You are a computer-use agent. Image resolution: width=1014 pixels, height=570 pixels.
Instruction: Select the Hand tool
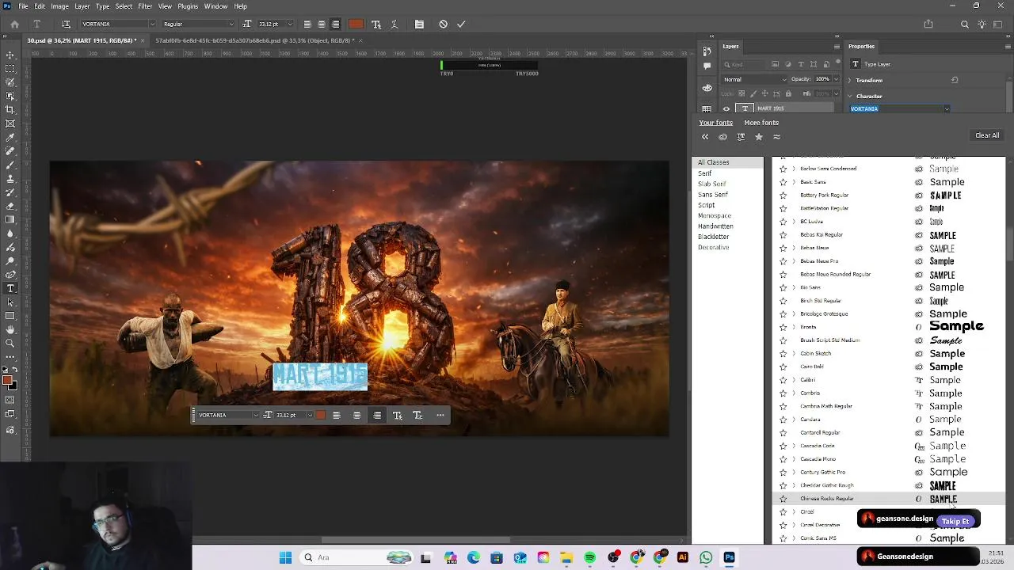coord(10,329)
